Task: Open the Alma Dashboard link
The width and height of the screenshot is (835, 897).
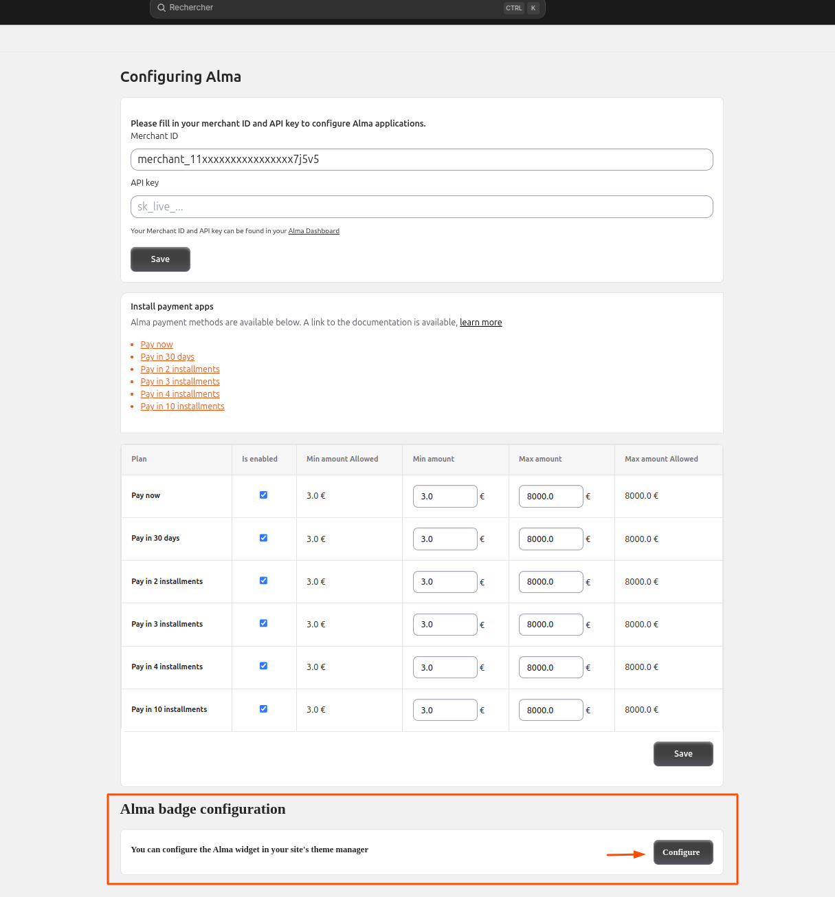Action: (x=314, y=231)
